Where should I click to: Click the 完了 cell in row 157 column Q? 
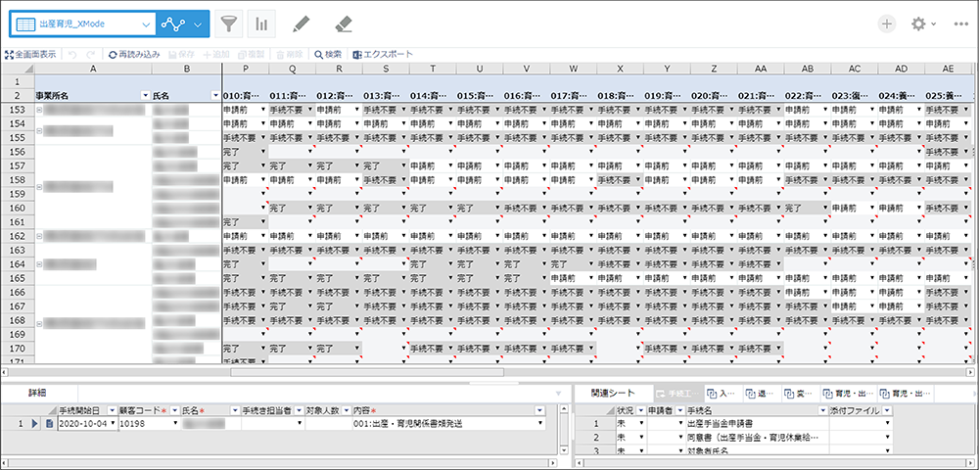[x=292, y=165]
